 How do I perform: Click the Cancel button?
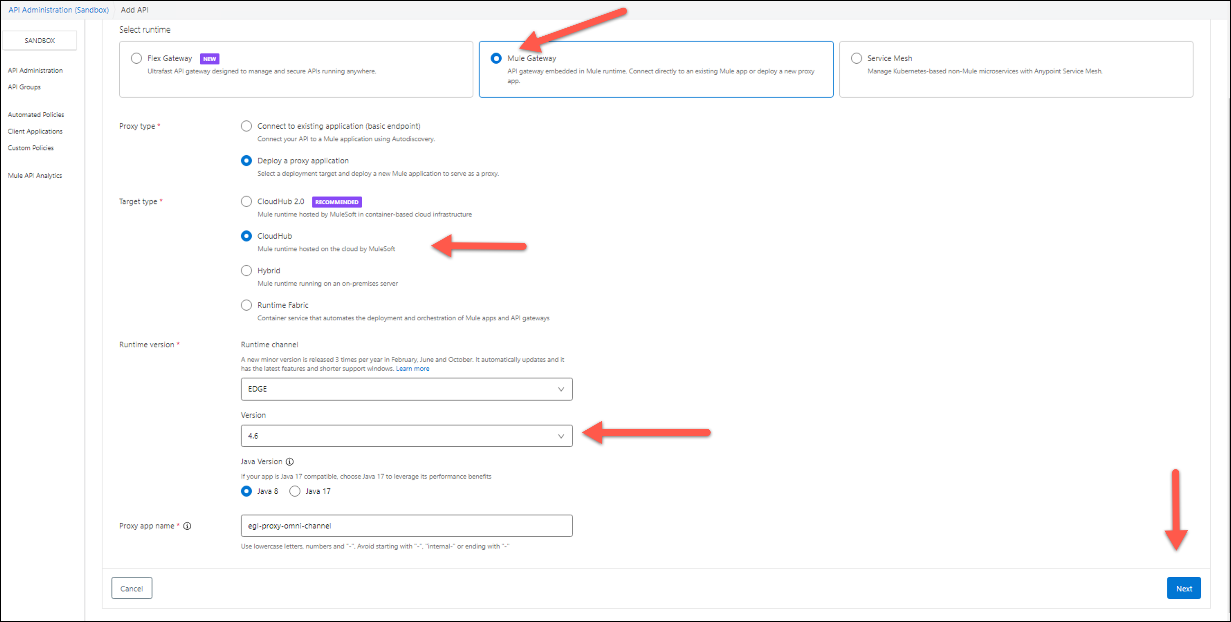(x=131, y=588)
